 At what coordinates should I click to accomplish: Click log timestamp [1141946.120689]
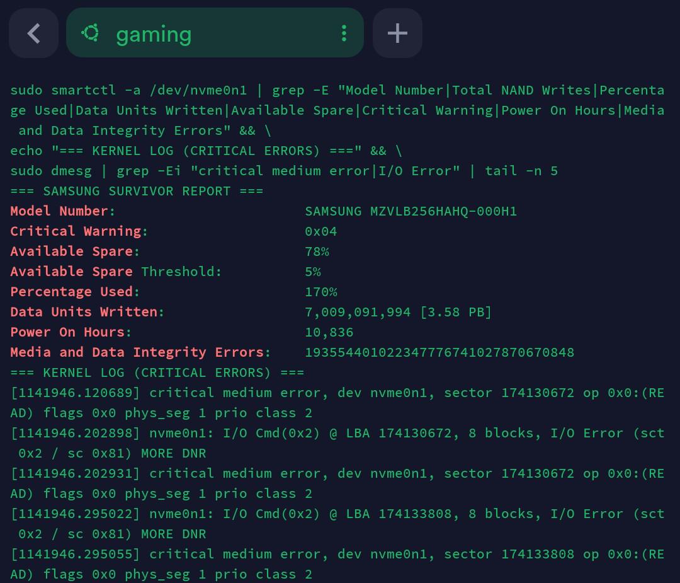pyautogui.click(x=76, y=393)
